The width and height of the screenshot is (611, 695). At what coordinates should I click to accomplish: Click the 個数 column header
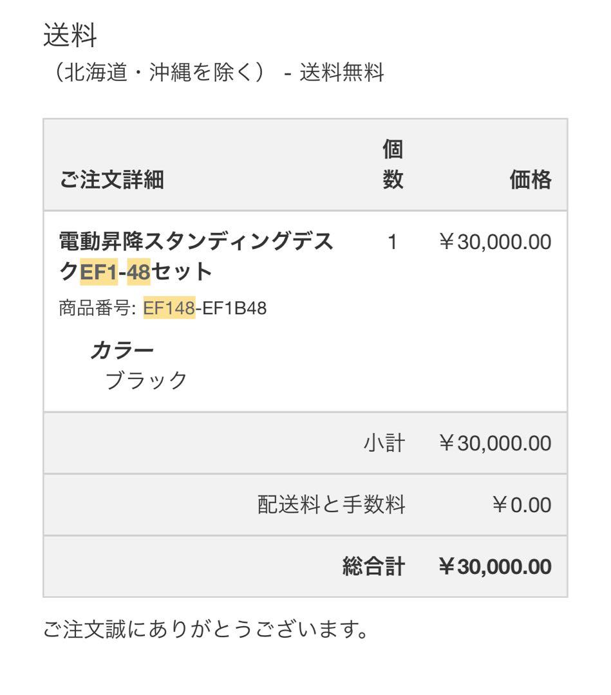point(393,165)
